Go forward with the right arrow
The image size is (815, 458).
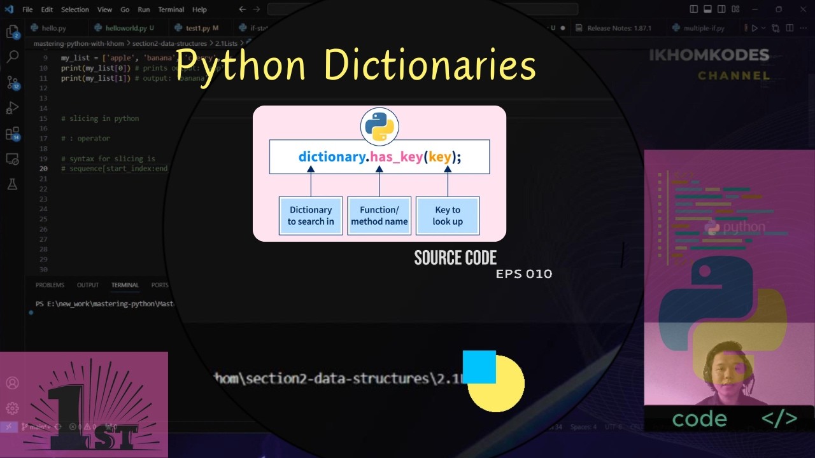tap(257, 10)
